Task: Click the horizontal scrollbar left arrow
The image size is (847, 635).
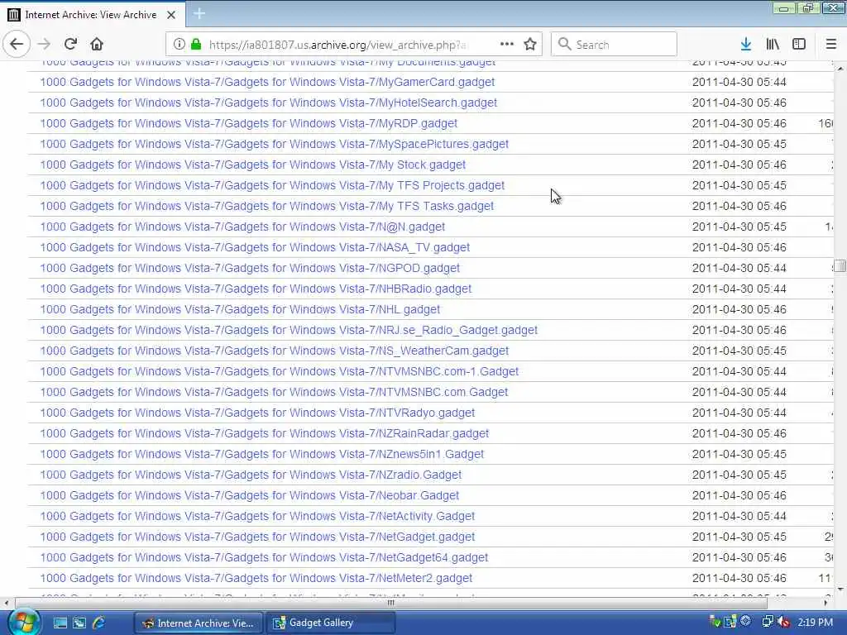Action: (x=6, y=603)
